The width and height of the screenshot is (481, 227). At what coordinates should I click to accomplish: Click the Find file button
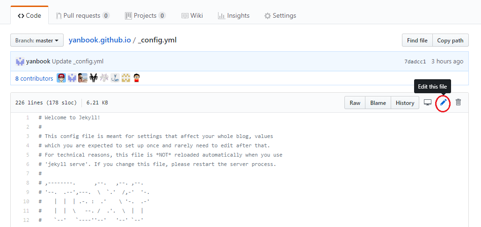[417, 41]
